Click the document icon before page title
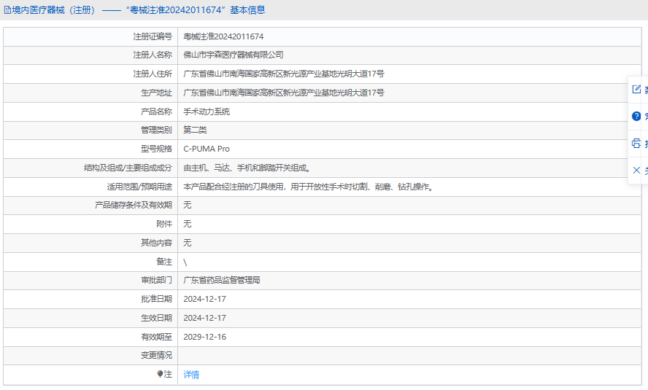 tap(7, 10)
